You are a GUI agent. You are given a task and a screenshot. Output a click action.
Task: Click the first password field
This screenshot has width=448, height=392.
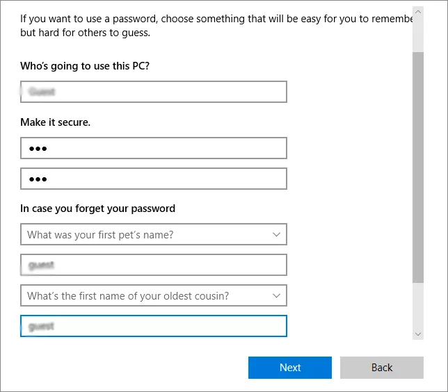[x=153, y=149]
